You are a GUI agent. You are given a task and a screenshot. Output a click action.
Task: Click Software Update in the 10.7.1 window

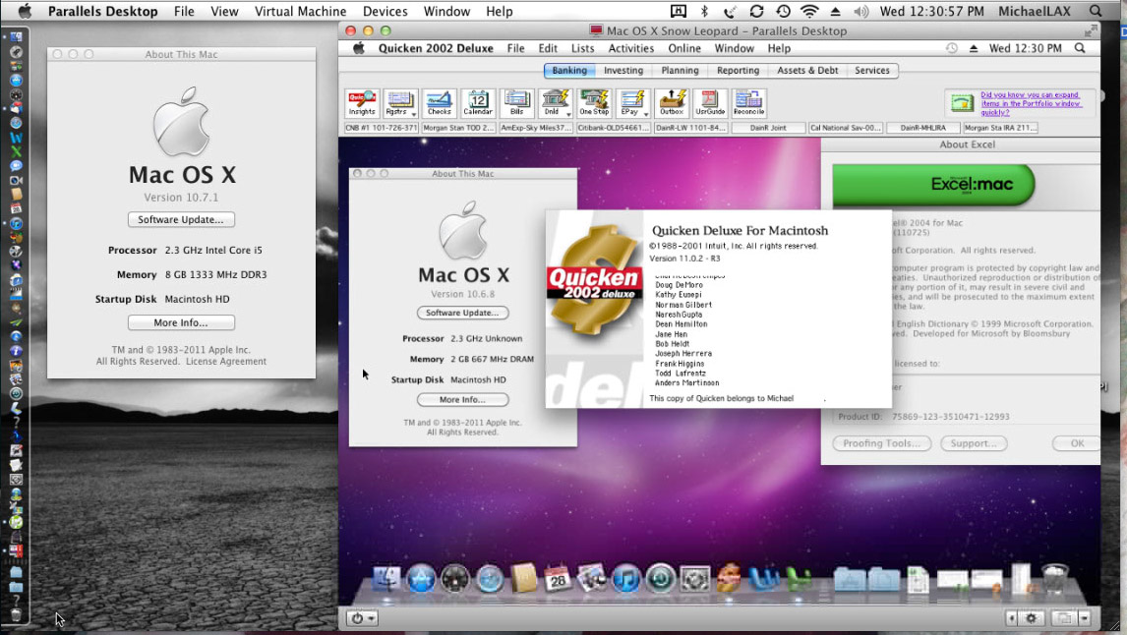point(181,220)
